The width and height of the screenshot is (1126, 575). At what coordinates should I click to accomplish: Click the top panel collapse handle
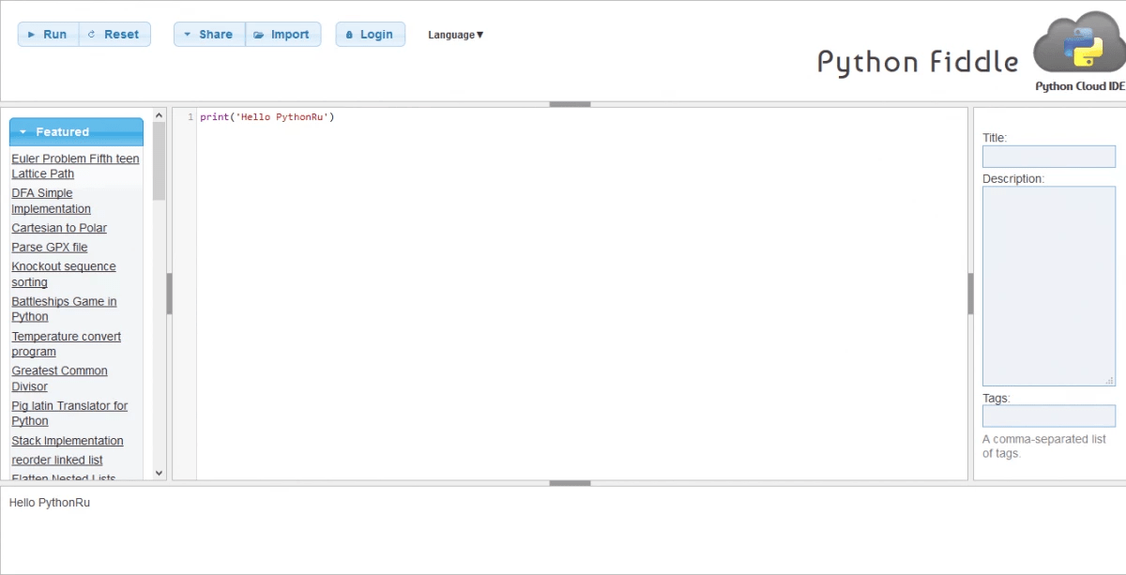[570, 104]
